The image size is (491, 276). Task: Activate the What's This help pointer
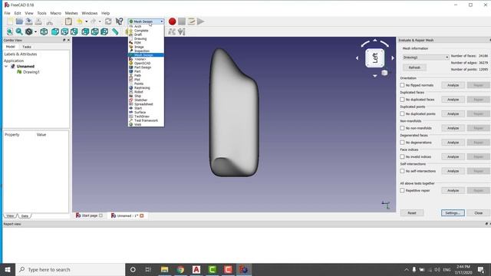tap(119, 21)
